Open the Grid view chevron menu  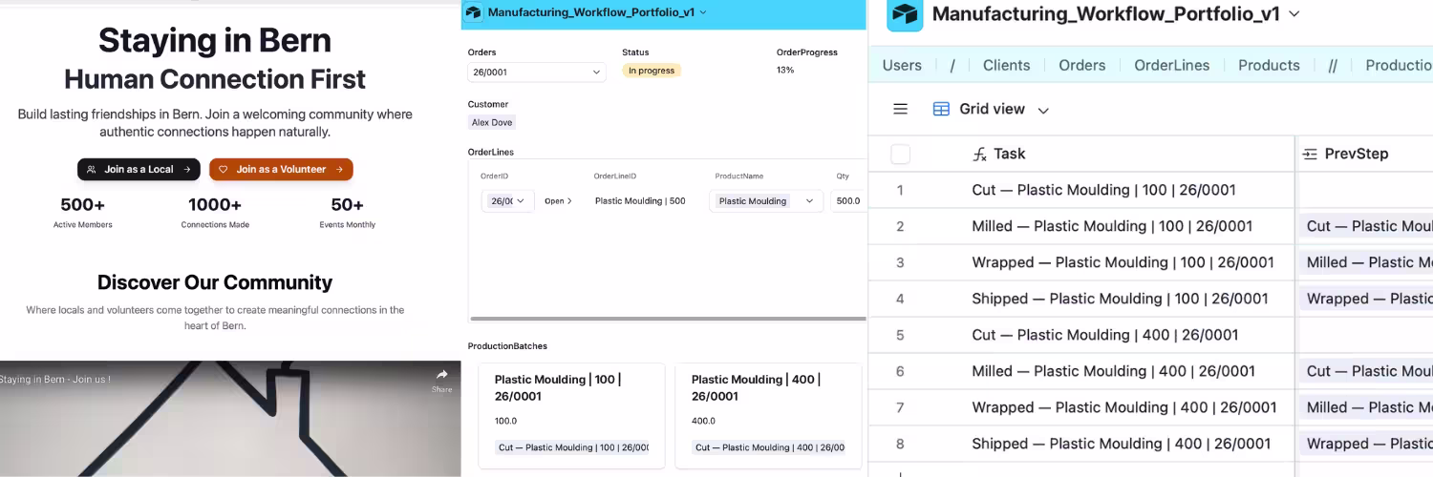(1043, 110)
